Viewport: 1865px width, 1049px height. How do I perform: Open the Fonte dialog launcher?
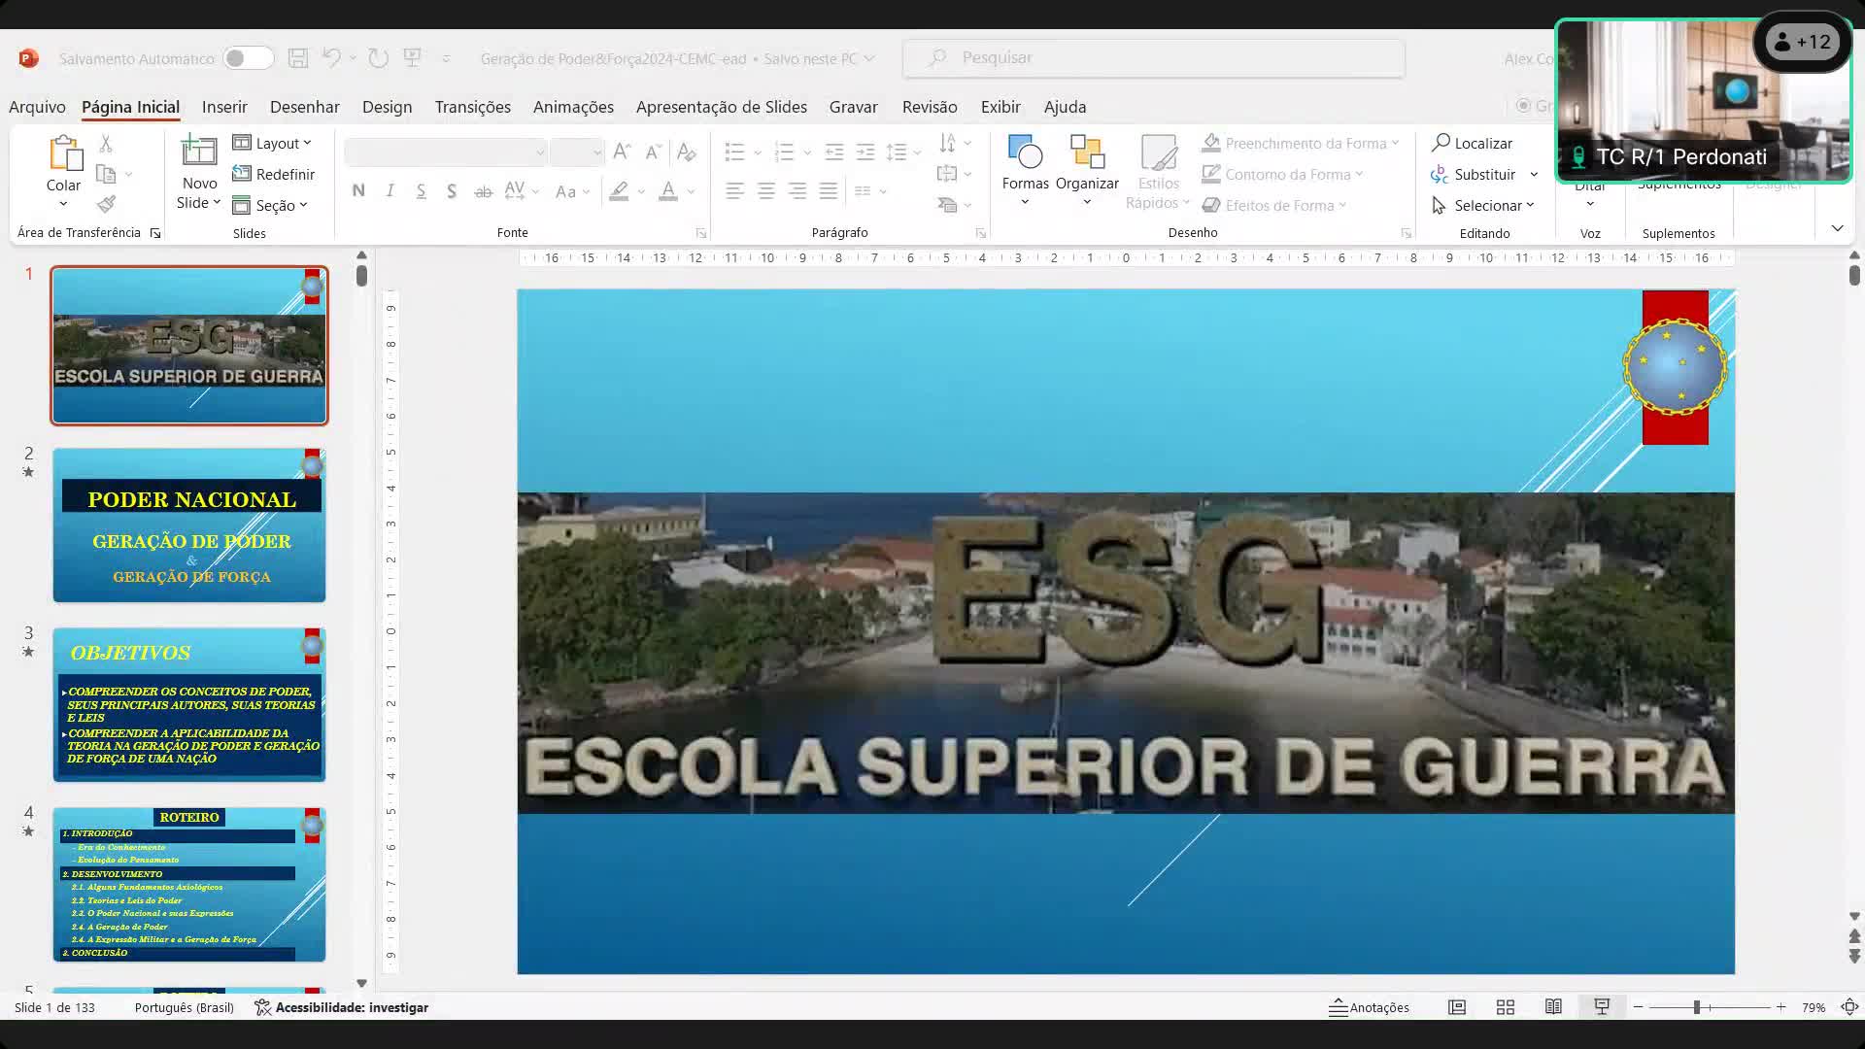click(x=700, y=233)
